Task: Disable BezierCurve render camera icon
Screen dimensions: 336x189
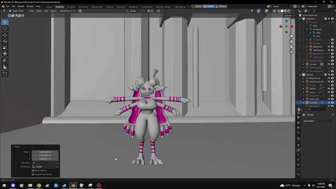Action: 332,78
